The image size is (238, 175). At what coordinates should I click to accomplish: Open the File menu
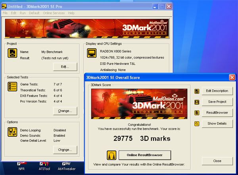[x=5, y=13]
